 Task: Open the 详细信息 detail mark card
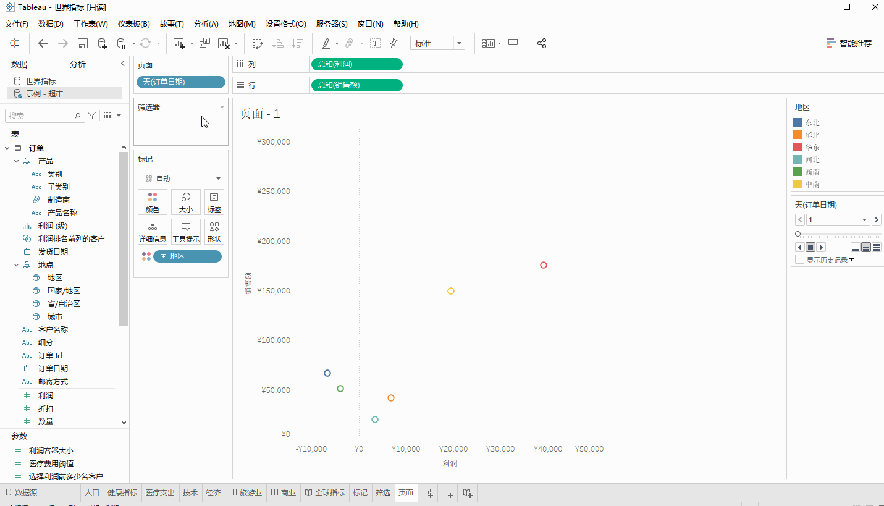coord(153,232)
